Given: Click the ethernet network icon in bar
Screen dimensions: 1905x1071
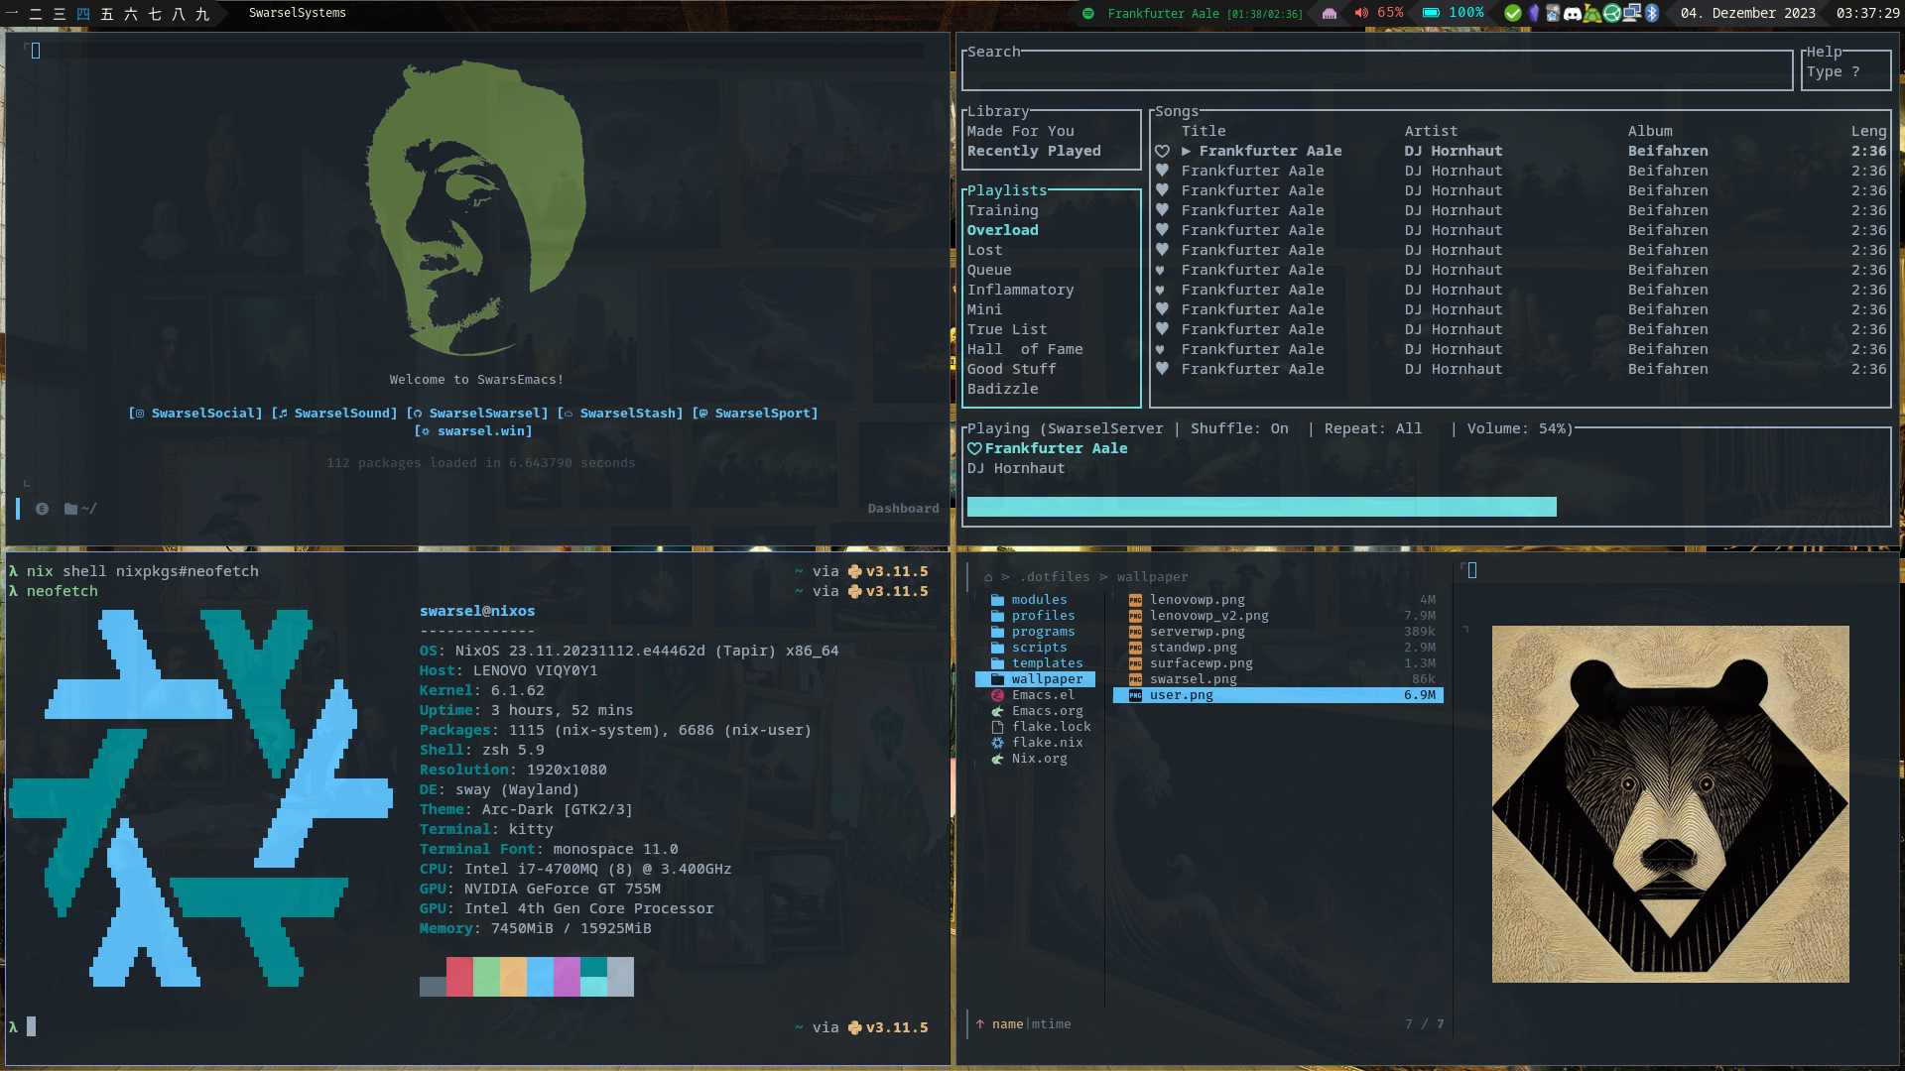Looking at the screenshot, I should (1330, 14).
